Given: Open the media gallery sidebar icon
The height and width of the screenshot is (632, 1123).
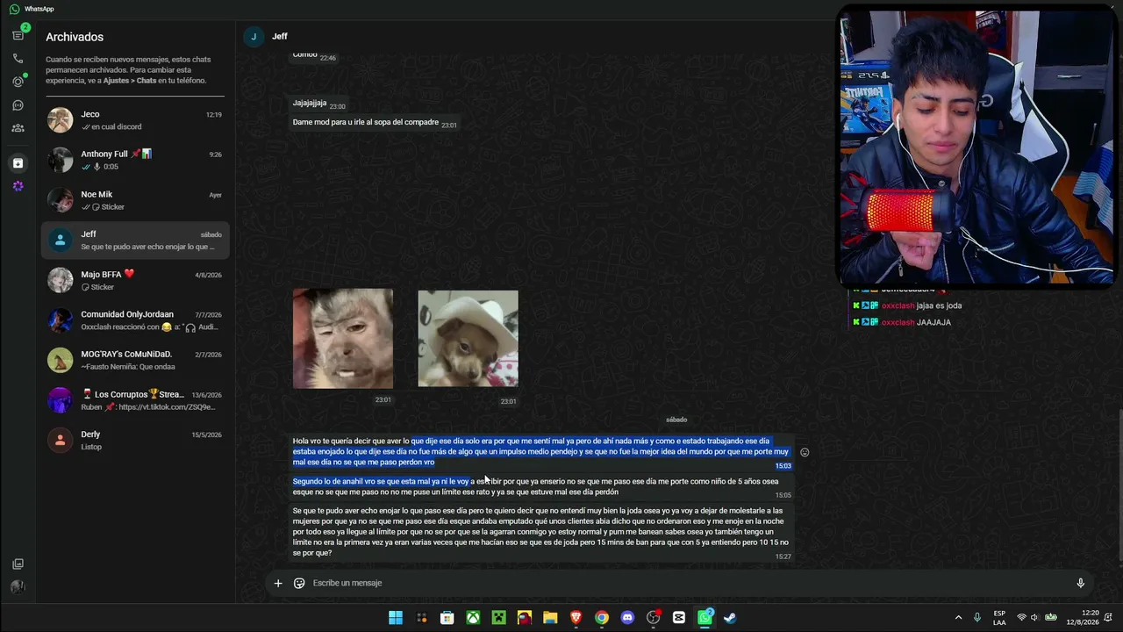Looking at the screenshot, I should [x=18, y=564].
